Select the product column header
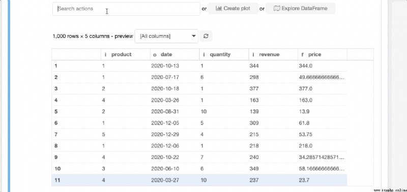 point(125,55)
